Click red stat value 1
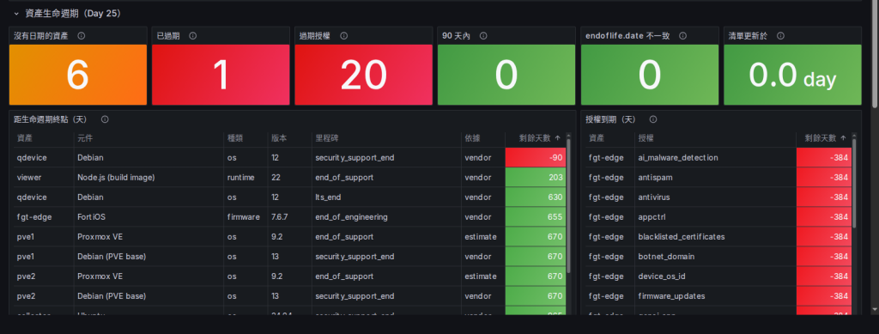The width and height of the screenshot is (879, 334). click(221, 75)
